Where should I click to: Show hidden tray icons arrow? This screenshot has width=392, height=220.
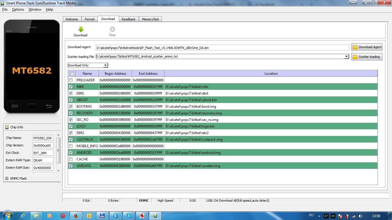(319, 216)
